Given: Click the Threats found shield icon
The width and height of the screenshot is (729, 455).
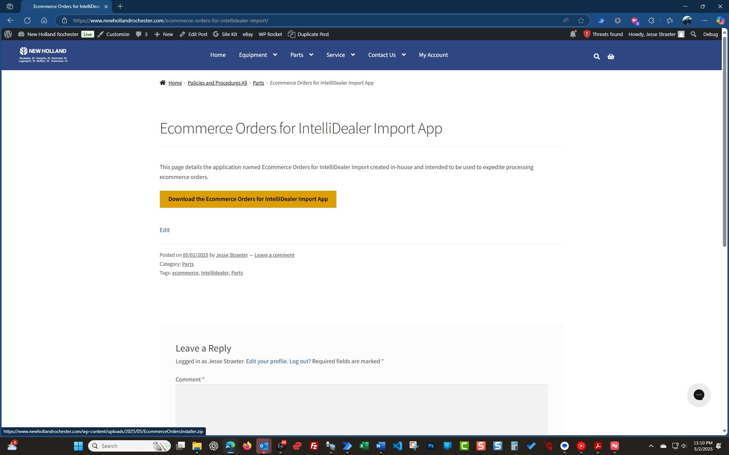Looking at the screenshot, I should click(x=587, y=34).
